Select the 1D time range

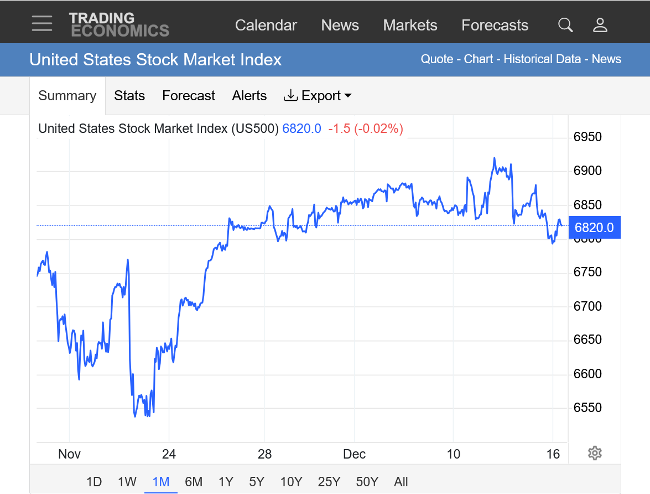(94, 482)
